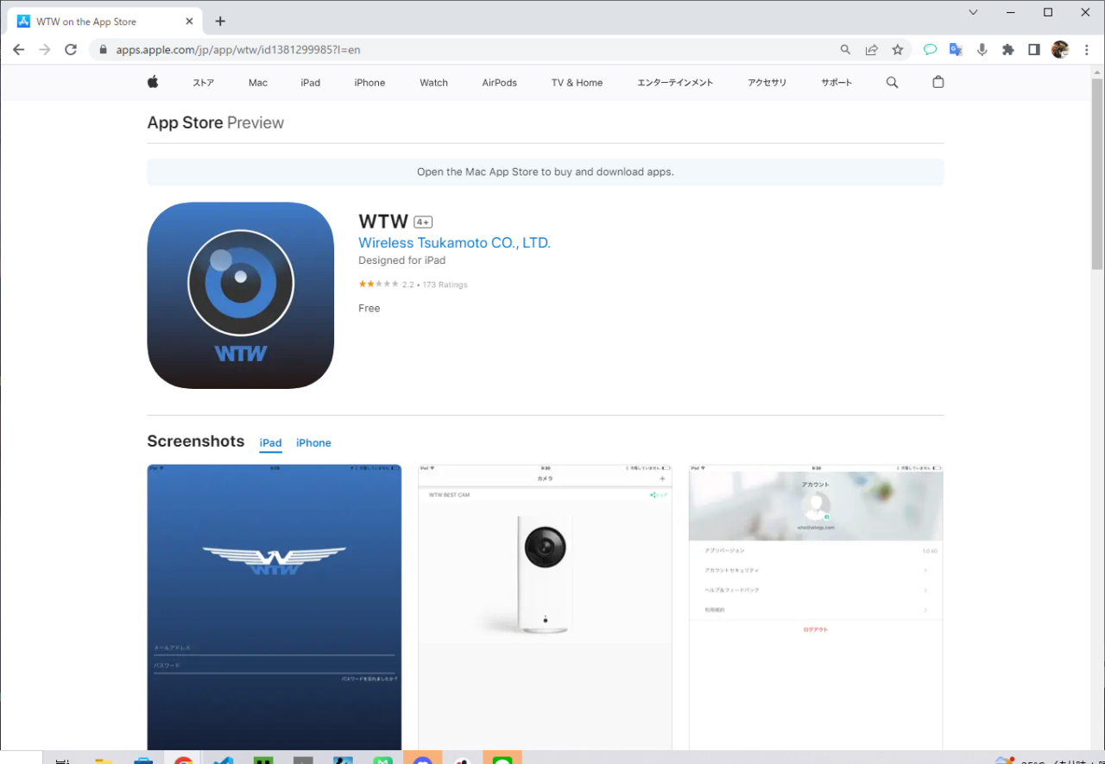
Task: Open the search magnifier in Apple nav
Action: pyautogui.click(x=892, y=83)
